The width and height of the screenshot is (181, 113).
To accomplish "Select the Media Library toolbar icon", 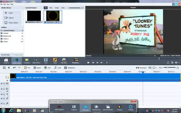I will 17,61.
